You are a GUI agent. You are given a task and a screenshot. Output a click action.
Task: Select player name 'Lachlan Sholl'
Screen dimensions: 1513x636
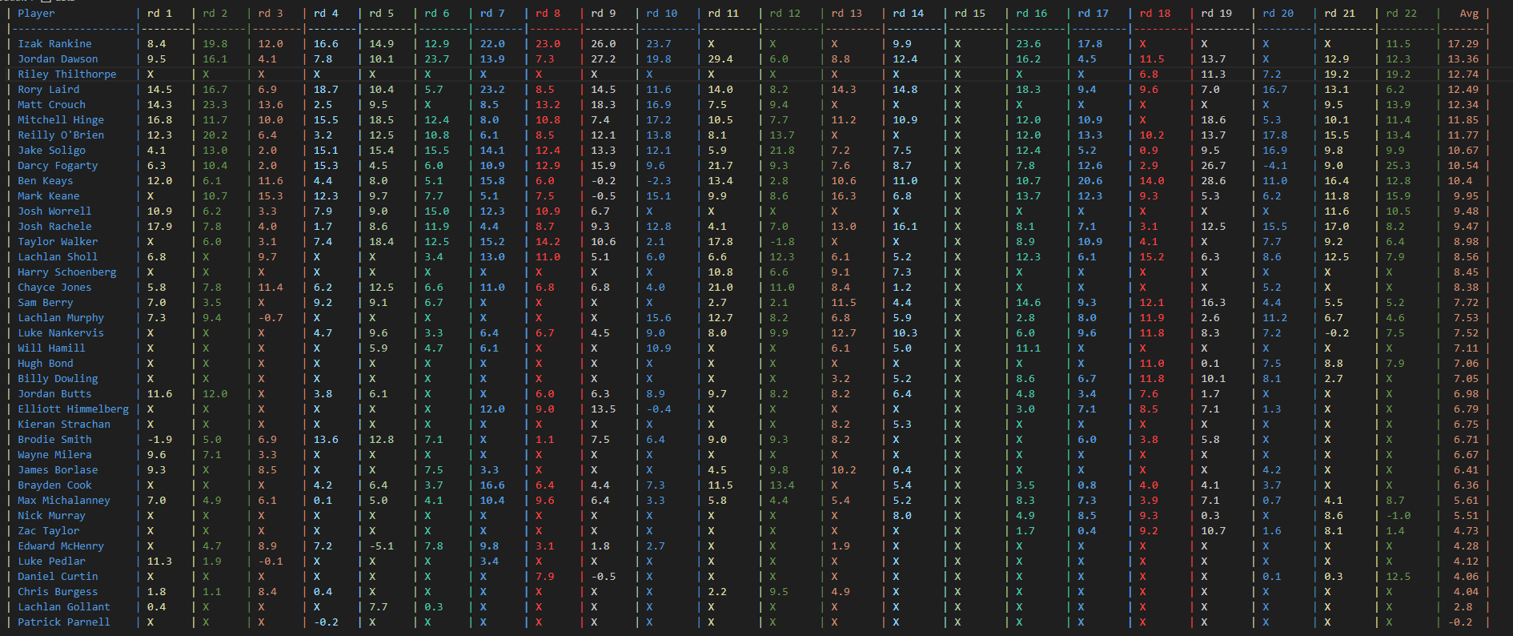58,257
